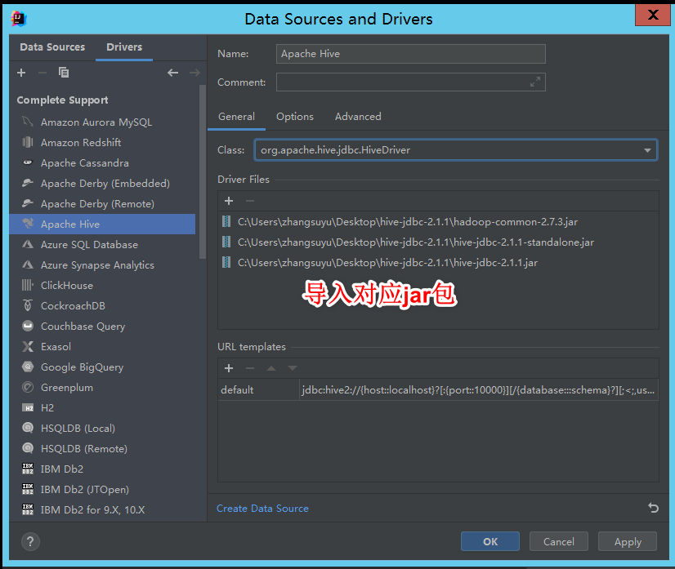
Task: Click the driver list scrollbar
Action: (x=203, y=172)
